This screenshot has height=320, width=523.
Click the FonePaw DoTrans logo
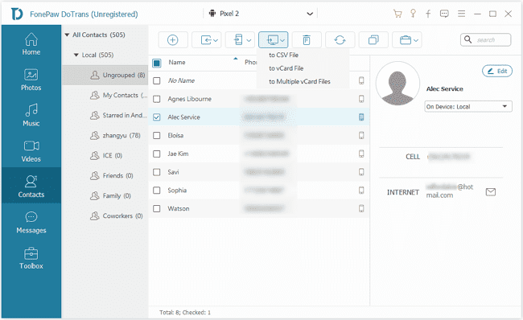pos(17,14)
